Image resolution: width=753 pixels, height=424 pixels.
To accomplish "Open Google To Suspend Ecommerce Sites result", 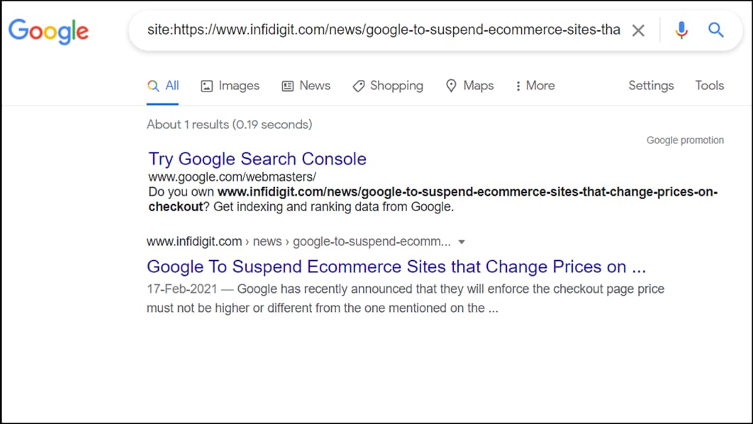I will 396,267.
